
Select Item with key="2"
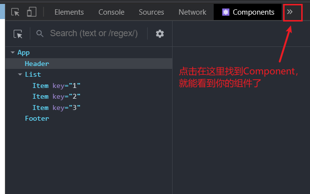click(x=56, y=97)
